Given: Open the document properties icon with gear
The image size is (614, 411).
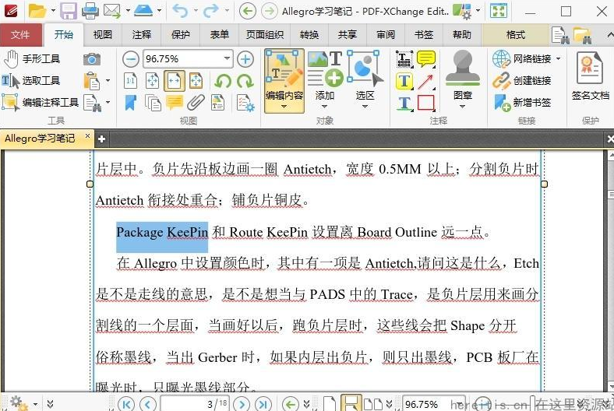Looking at the screenshot, I should tap(246, 104).
